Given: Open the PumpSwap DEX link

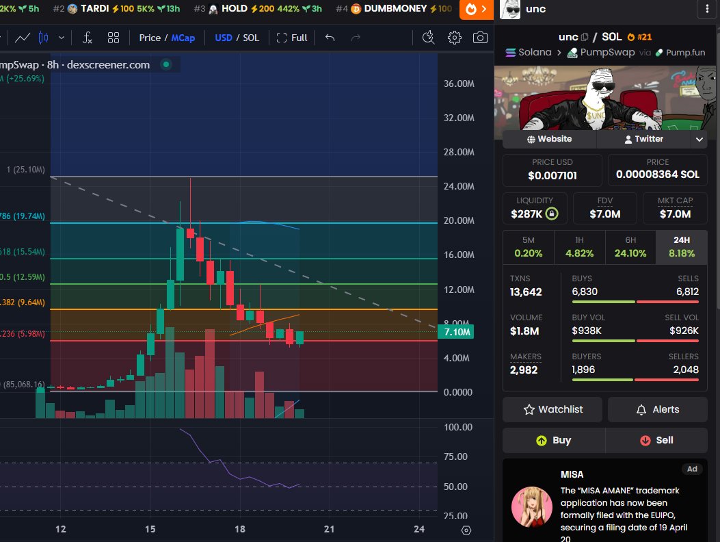Looking at the screenshot, I should point(601,53).
